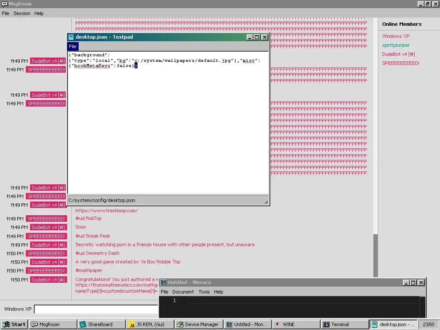Click the taskbar clock showing 23:50
Image resolution: width=440 pixels, height=330 pixels.
coord(428,324)
